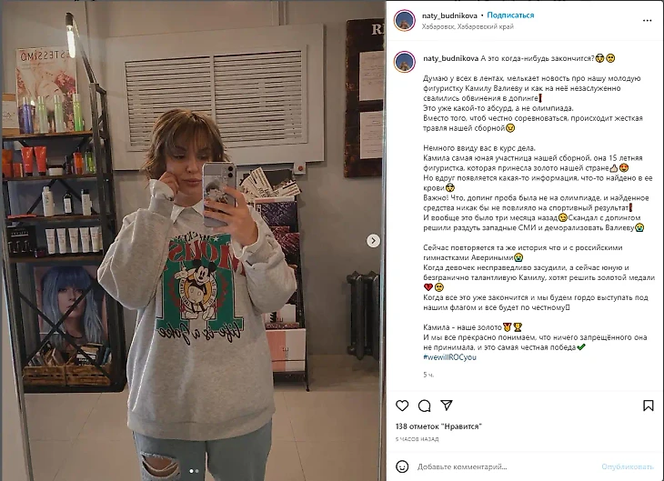Open the emoji picker smiley icon
Image resolution: width=664 pixels, height=481 pixels.
402,466
